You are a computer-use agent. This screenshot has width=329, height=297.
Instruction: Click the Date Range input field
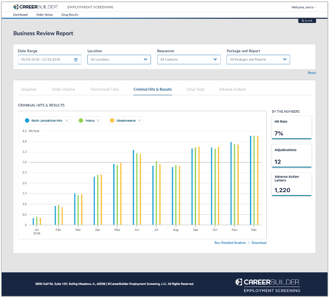pyautogui.click(x=44, y=60)
